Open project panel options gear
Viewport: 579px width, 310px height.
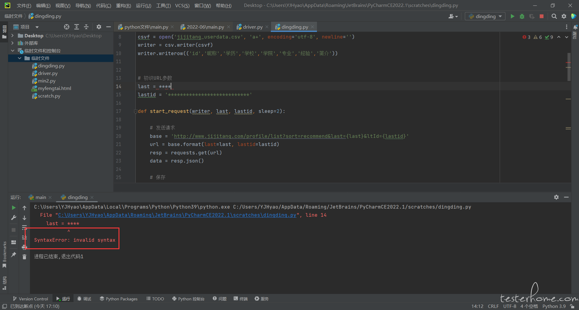coord(99,27)
